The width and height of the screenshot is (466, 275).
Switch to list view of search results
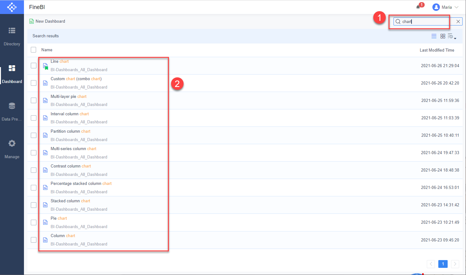point(434,36)
